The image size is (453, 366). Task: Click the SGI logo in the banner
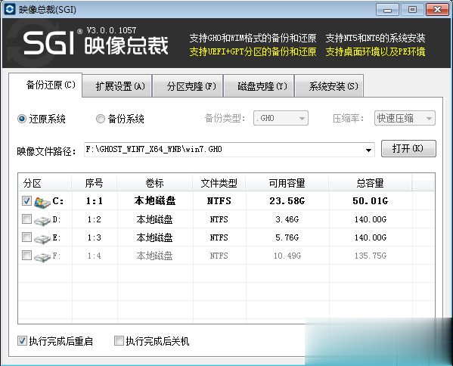(48, 43)
